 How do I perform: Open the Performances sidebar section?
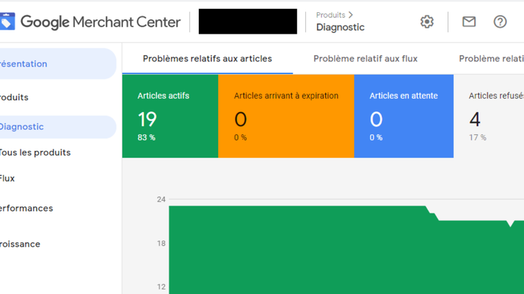26,209
